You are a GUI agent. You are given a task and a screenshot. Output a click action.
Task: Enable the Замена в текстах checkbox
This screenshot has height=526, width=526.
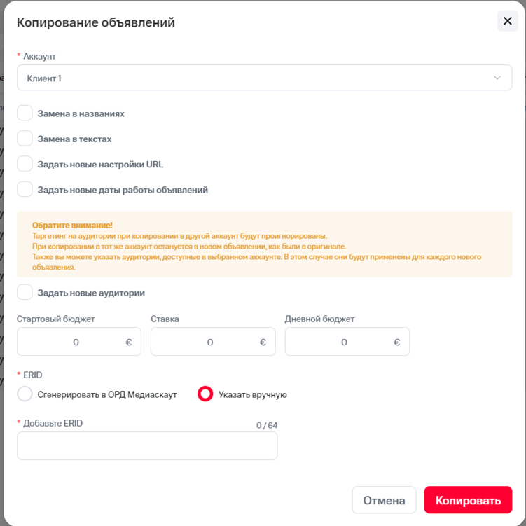pyautogui.click(x=25, y=139)
